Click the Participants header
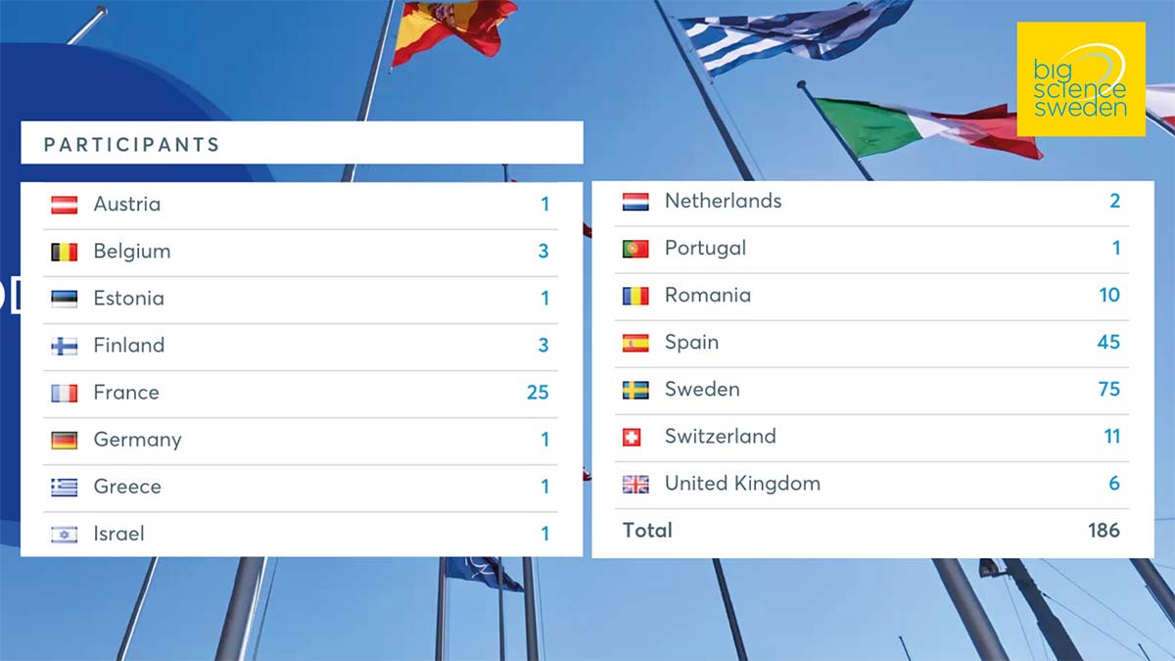 pyautogui.click(x=132, y=145)
